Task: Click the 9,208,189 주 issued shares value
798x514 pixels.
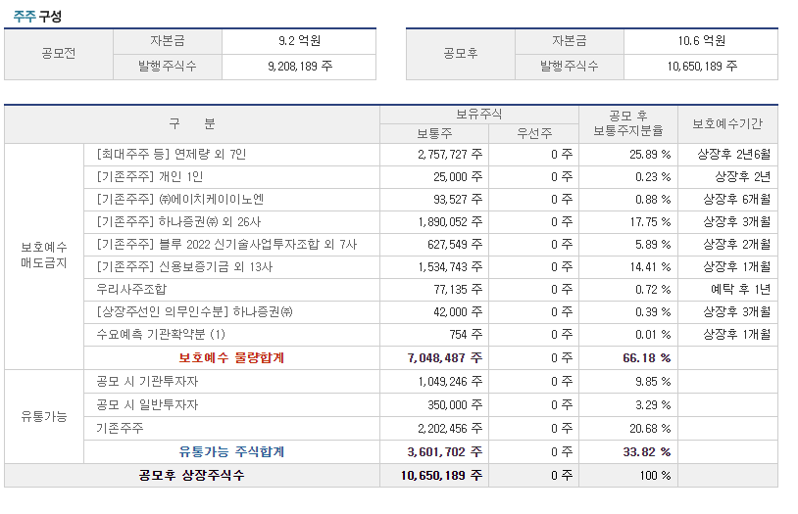Action: click(x=299, y=67)
